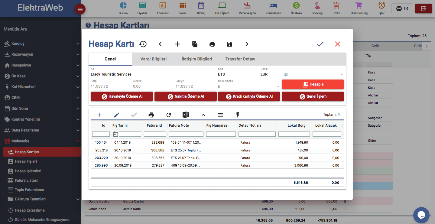Image resolution: width=435 pixels, height=224 pixels.
Task: Switch to the Transfer Detayı tab
Action: (240, 59)
